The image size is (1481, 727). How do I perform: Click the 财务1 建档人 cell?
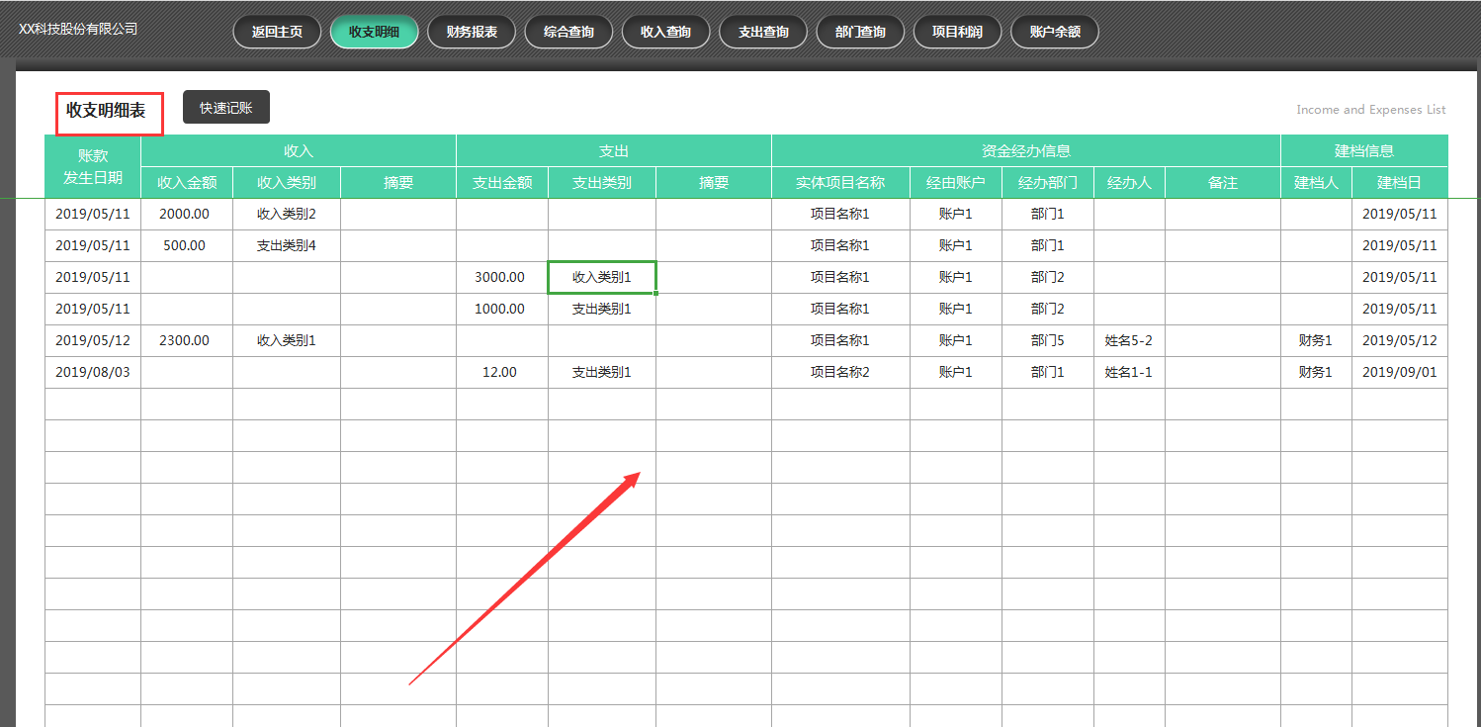point(1316,340)
